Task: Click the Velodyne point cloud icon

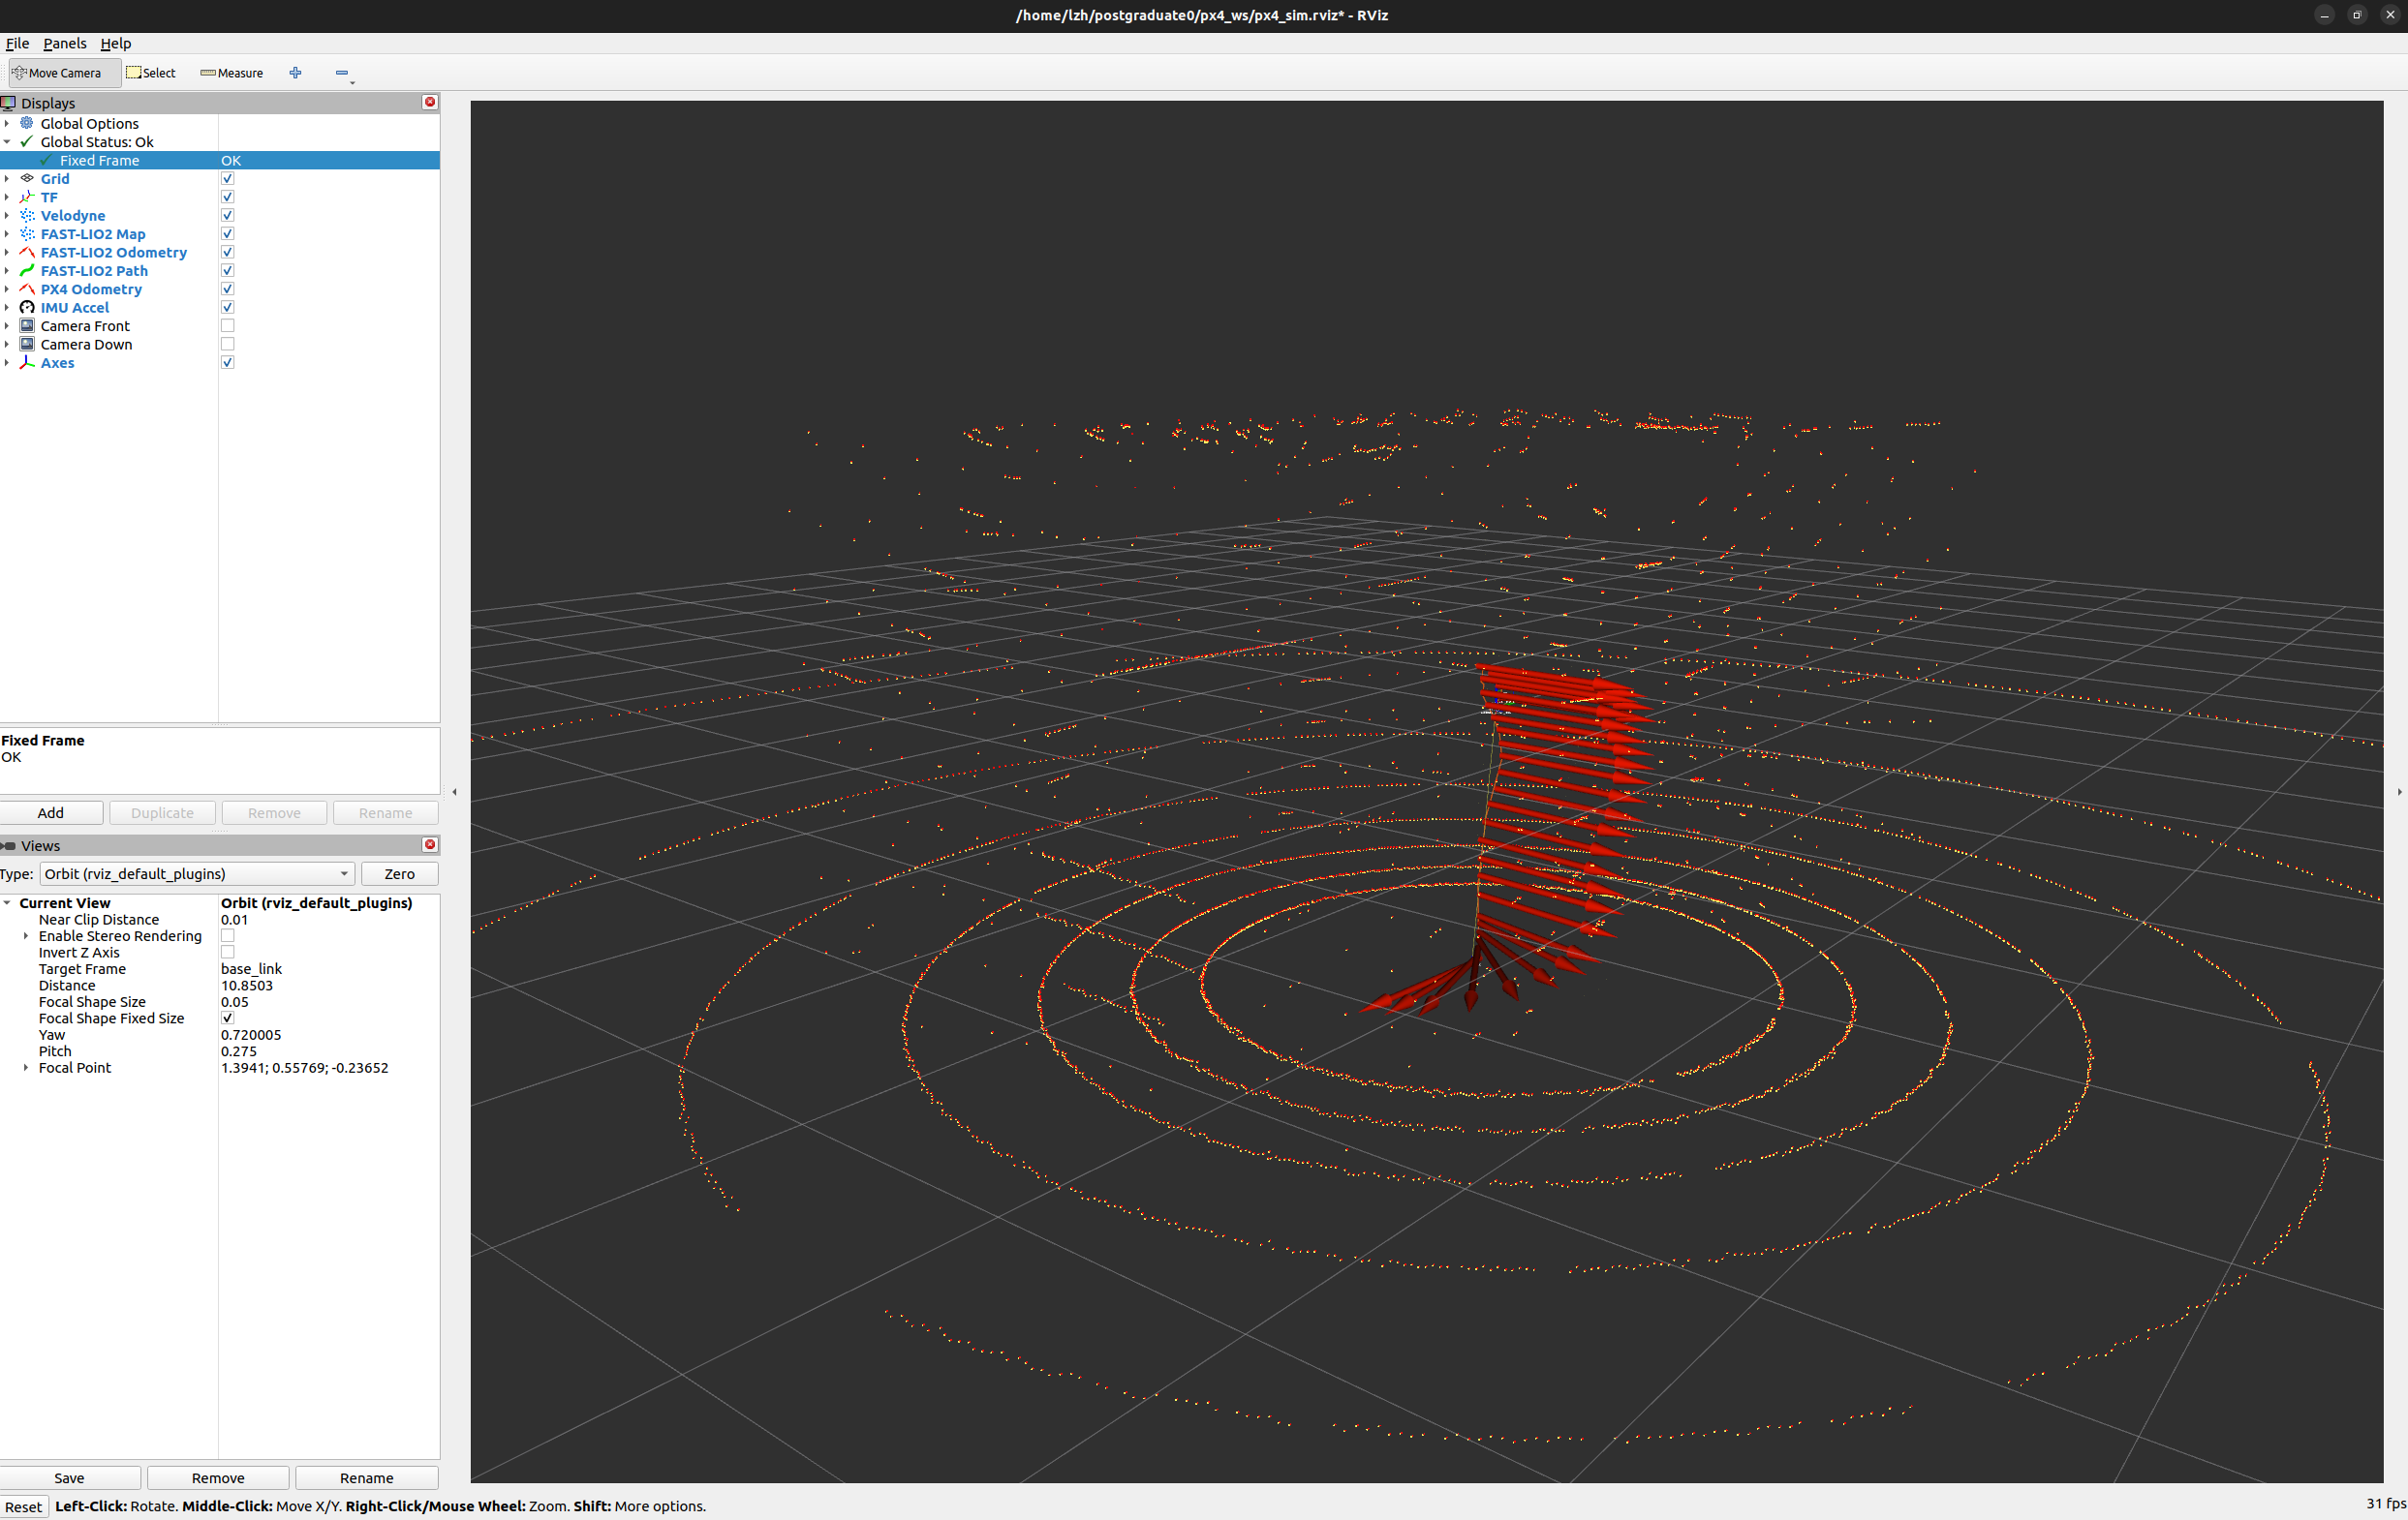Action: [x=27, y=216]
